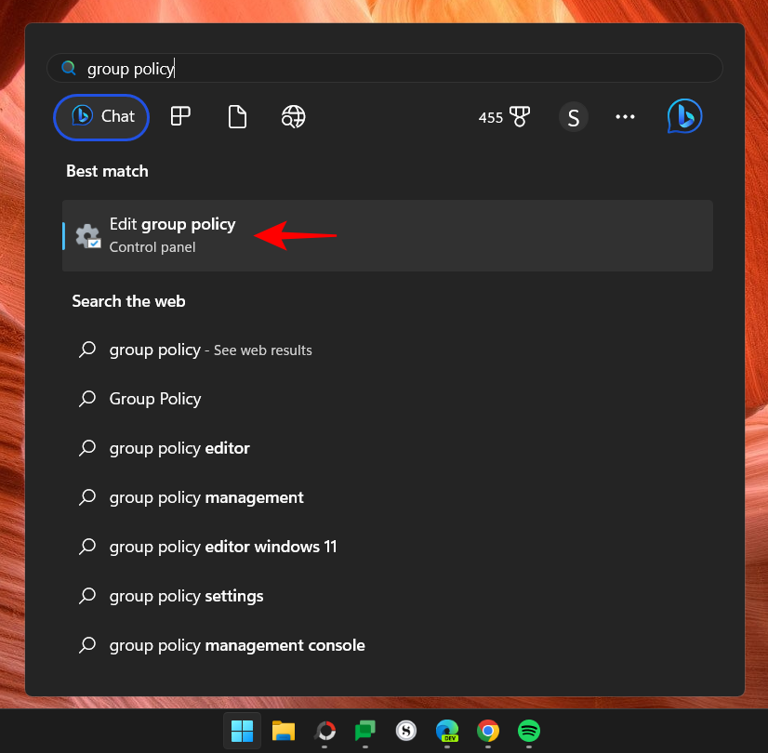768x753 pixels.
Task: Switch to the Web search filter
Action: coord(293,116)
